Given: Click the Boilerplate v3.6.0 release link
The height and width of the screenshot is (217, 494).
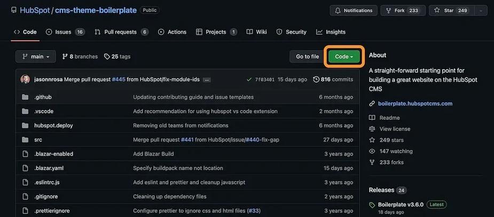Looking at the screenshot, I should 401,204.
